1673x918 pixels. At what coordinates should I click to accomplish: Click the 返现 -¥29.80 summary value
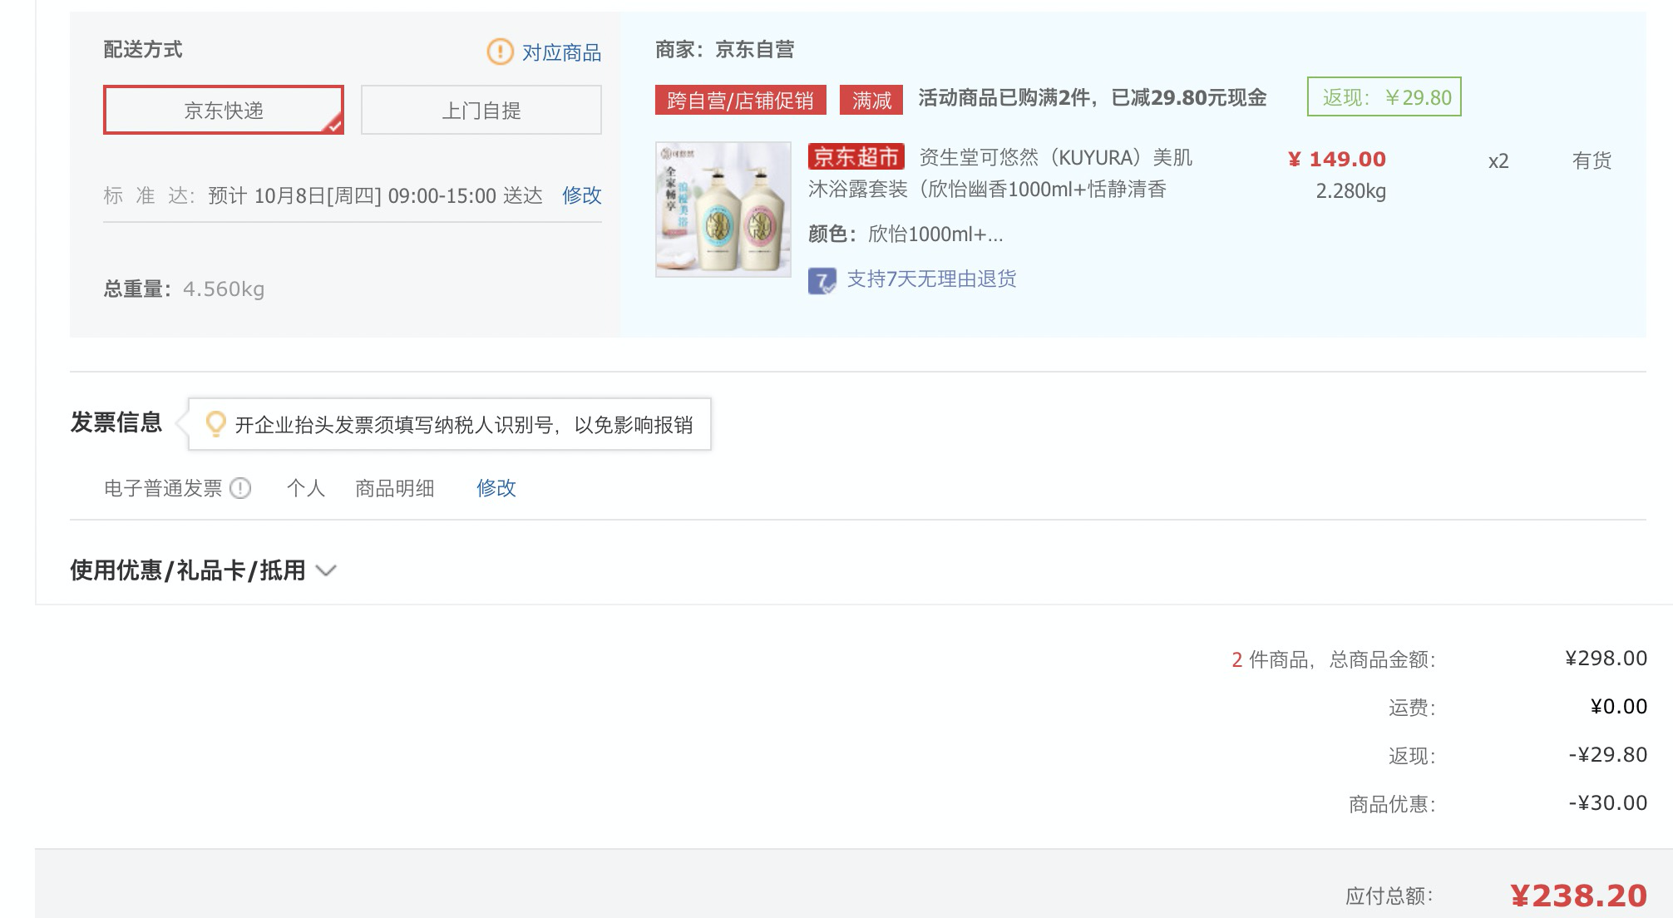tap(1607, 755)
